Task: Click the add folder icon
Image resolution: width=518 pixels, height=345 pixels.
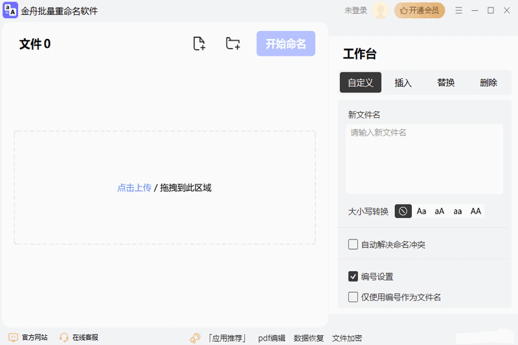Action: [233, 43]
